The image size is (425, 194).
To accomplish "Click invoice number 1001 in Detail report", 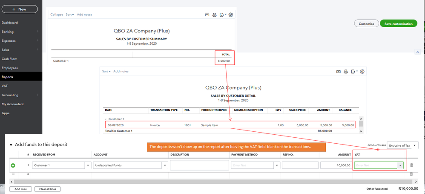I will [x=187, y=125].
